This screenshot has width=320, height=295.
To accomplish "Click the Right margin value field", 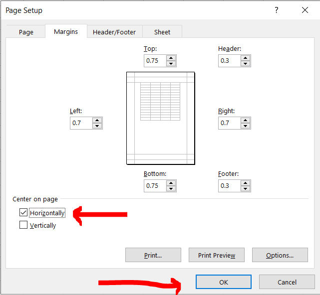I will tap(229, 123).
